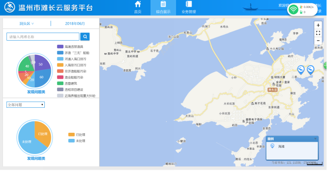Viewport: 327px width, 171px height.
Task: Click the light gray 近海养殖出现重大纠纷 swatch
Action: click(60, 95)
